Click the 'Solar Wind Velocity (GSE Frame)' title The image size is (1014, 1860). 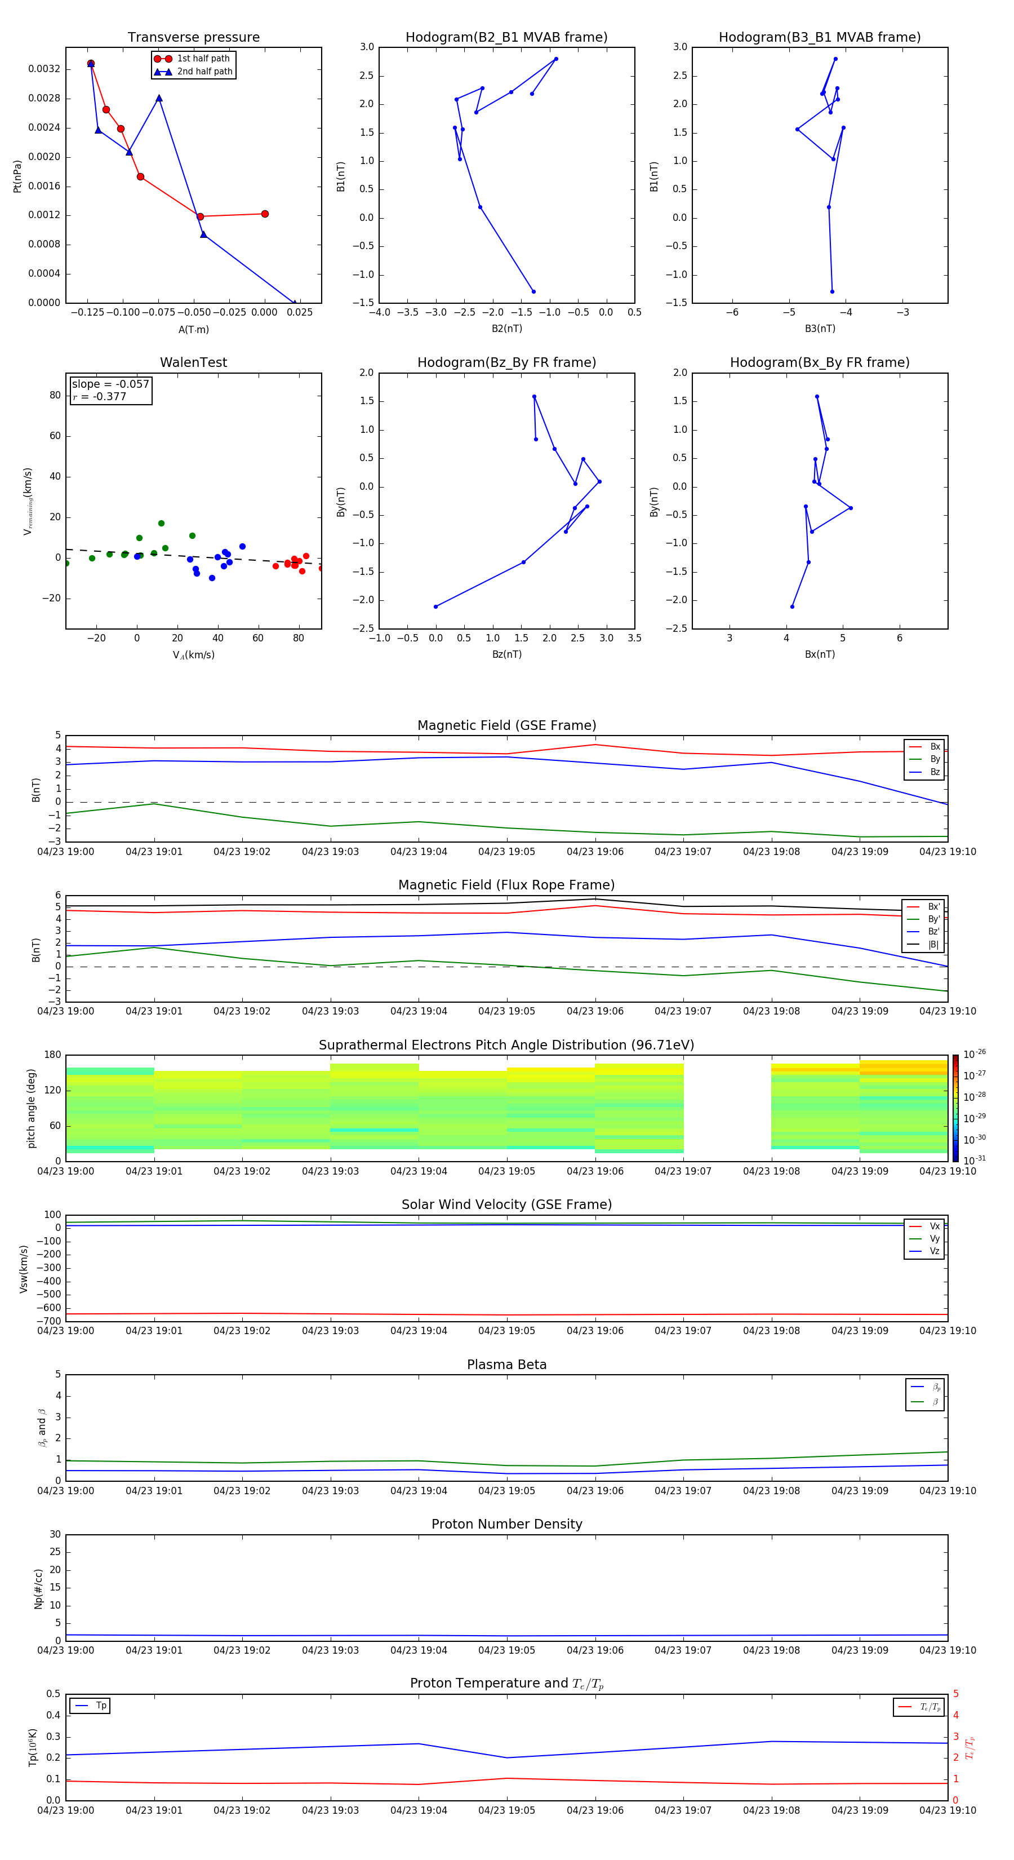pyautogui.click(x=506, y=1204)
